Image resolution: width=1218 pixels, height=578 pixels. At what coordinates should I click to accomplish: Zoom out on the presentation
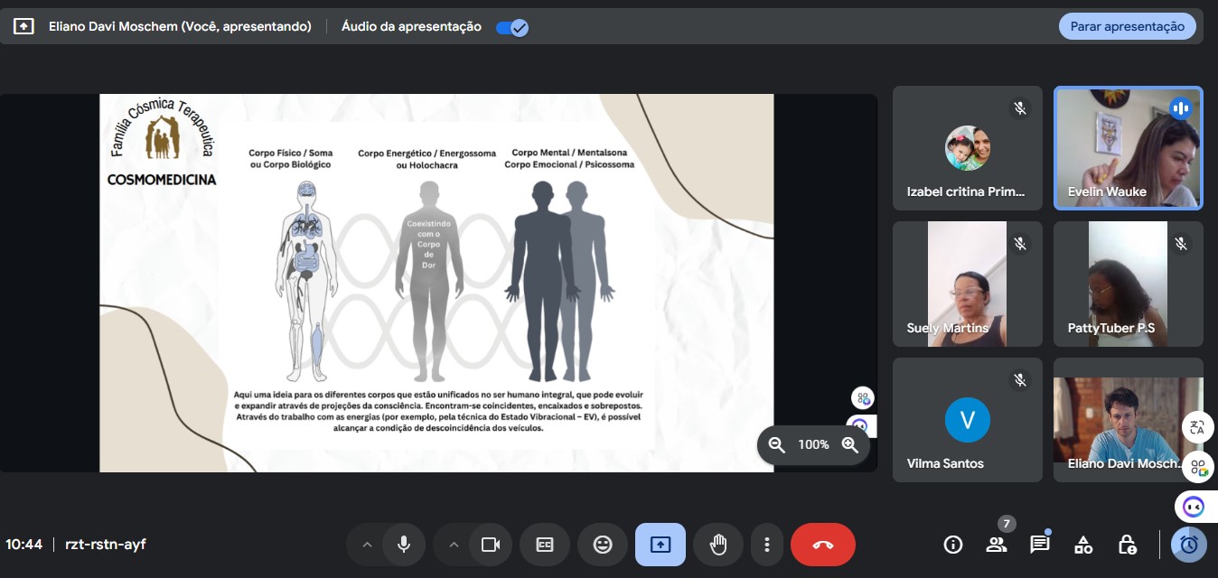coord(776,444)
